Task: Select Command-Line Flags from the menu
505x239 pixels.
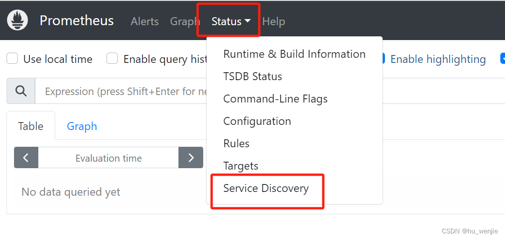Action: [294, 99]
